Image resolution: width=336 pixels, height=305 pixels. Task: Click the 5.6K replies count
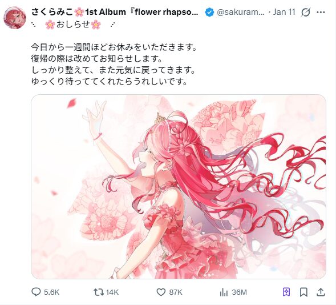pos(51,292)
